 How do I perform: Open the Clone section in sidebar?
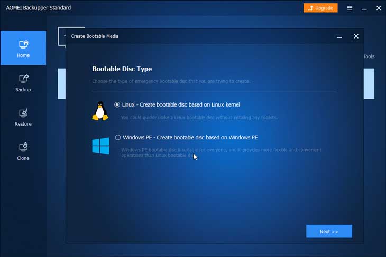(x=23, y=151)
